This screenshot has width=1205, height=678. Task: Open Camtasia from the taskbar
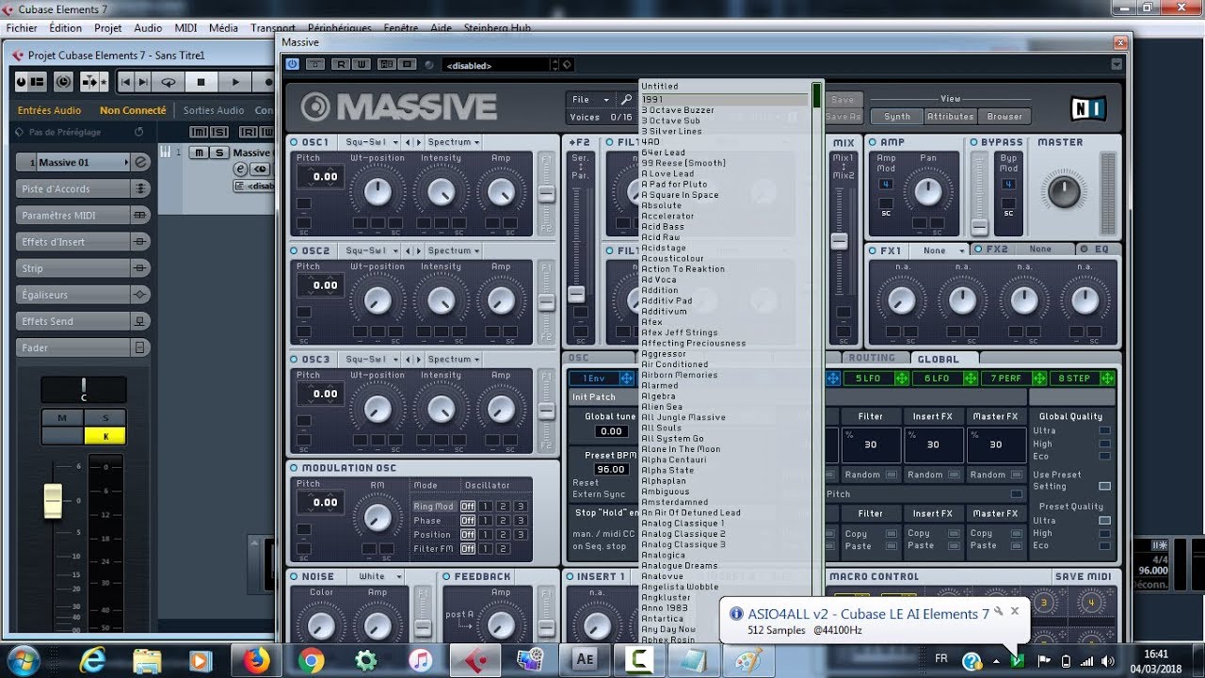coord(639,660)
